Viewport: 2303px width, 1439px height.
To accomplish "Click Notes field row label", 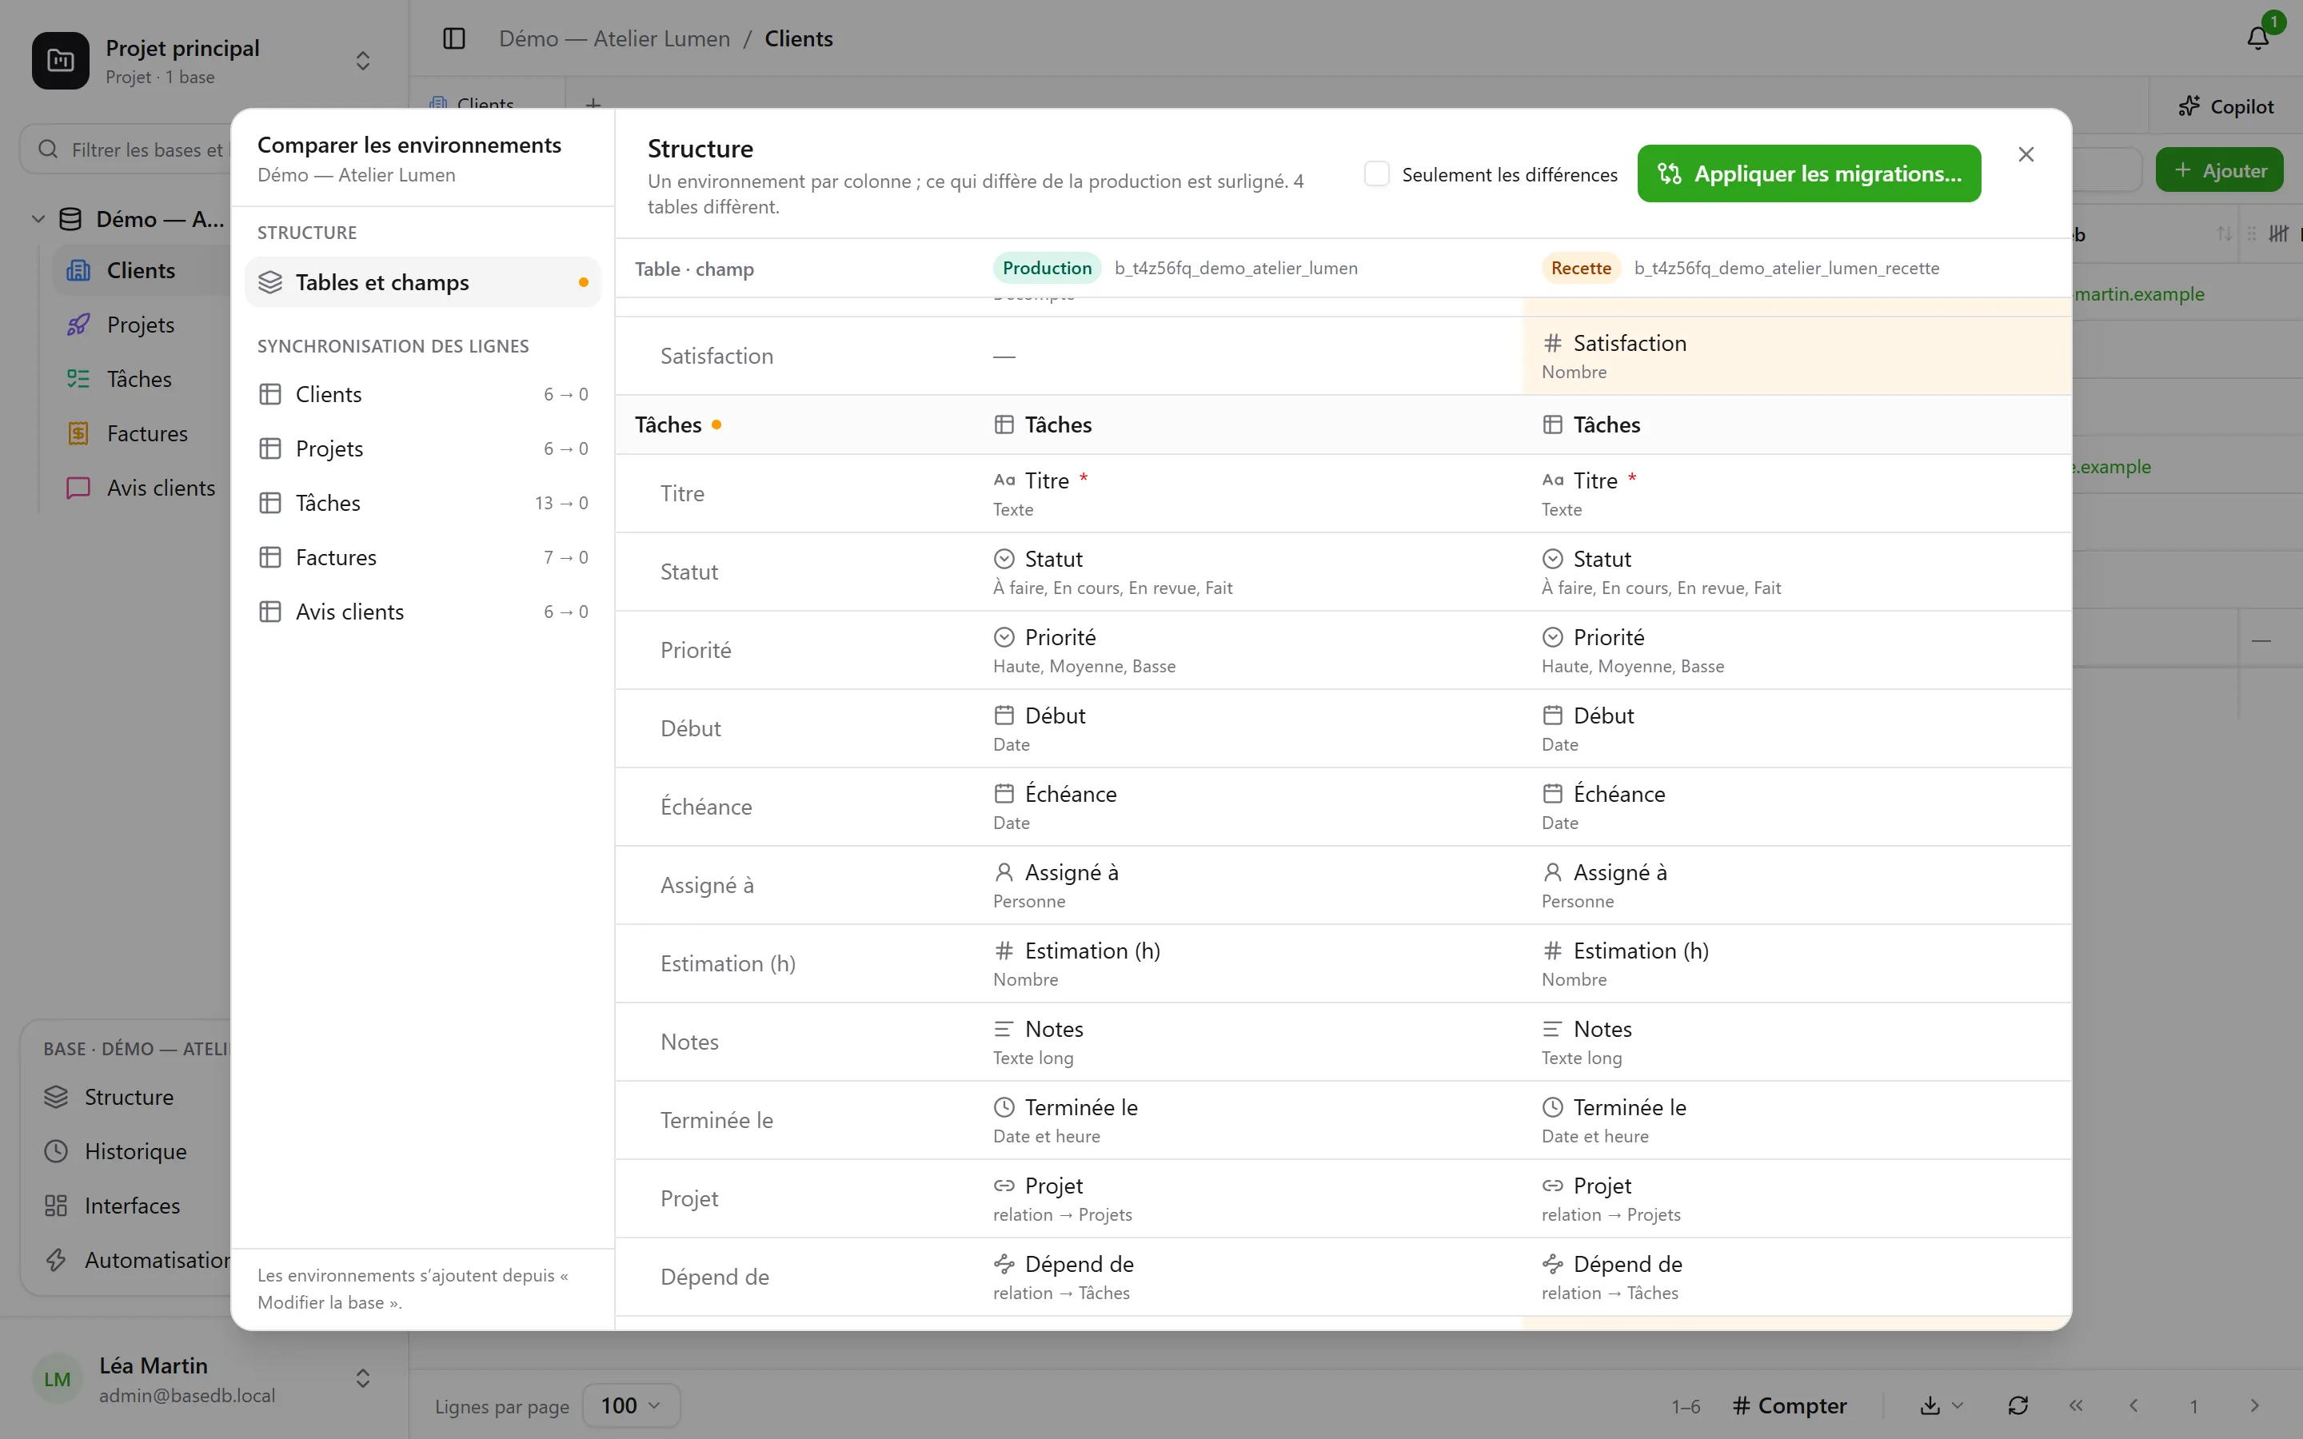I will pyautogui.click(x=689, y=1041).
